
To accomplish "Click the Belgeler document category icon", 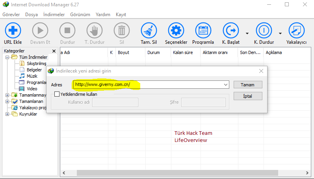I will pyautogui.click(x=22, y=70).
